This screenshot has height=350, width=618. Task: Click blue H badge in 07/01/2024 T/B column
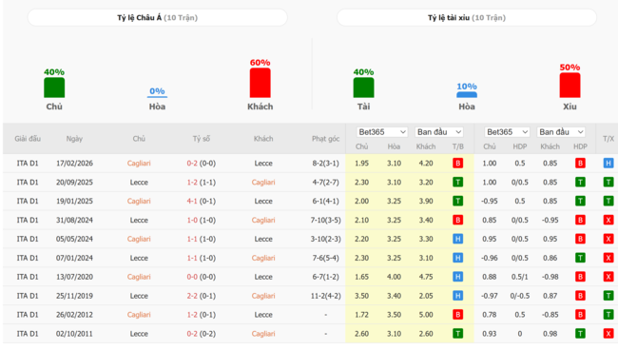[457, 258]
